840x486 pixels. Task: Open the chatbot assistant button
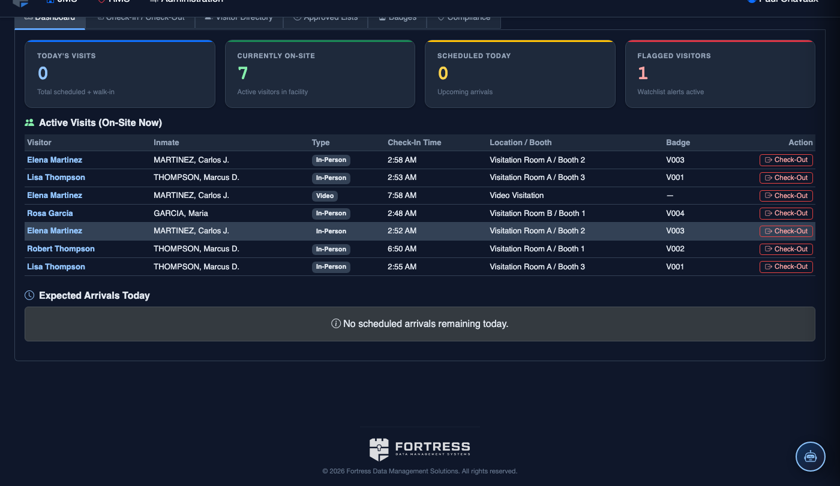(811, 457)
